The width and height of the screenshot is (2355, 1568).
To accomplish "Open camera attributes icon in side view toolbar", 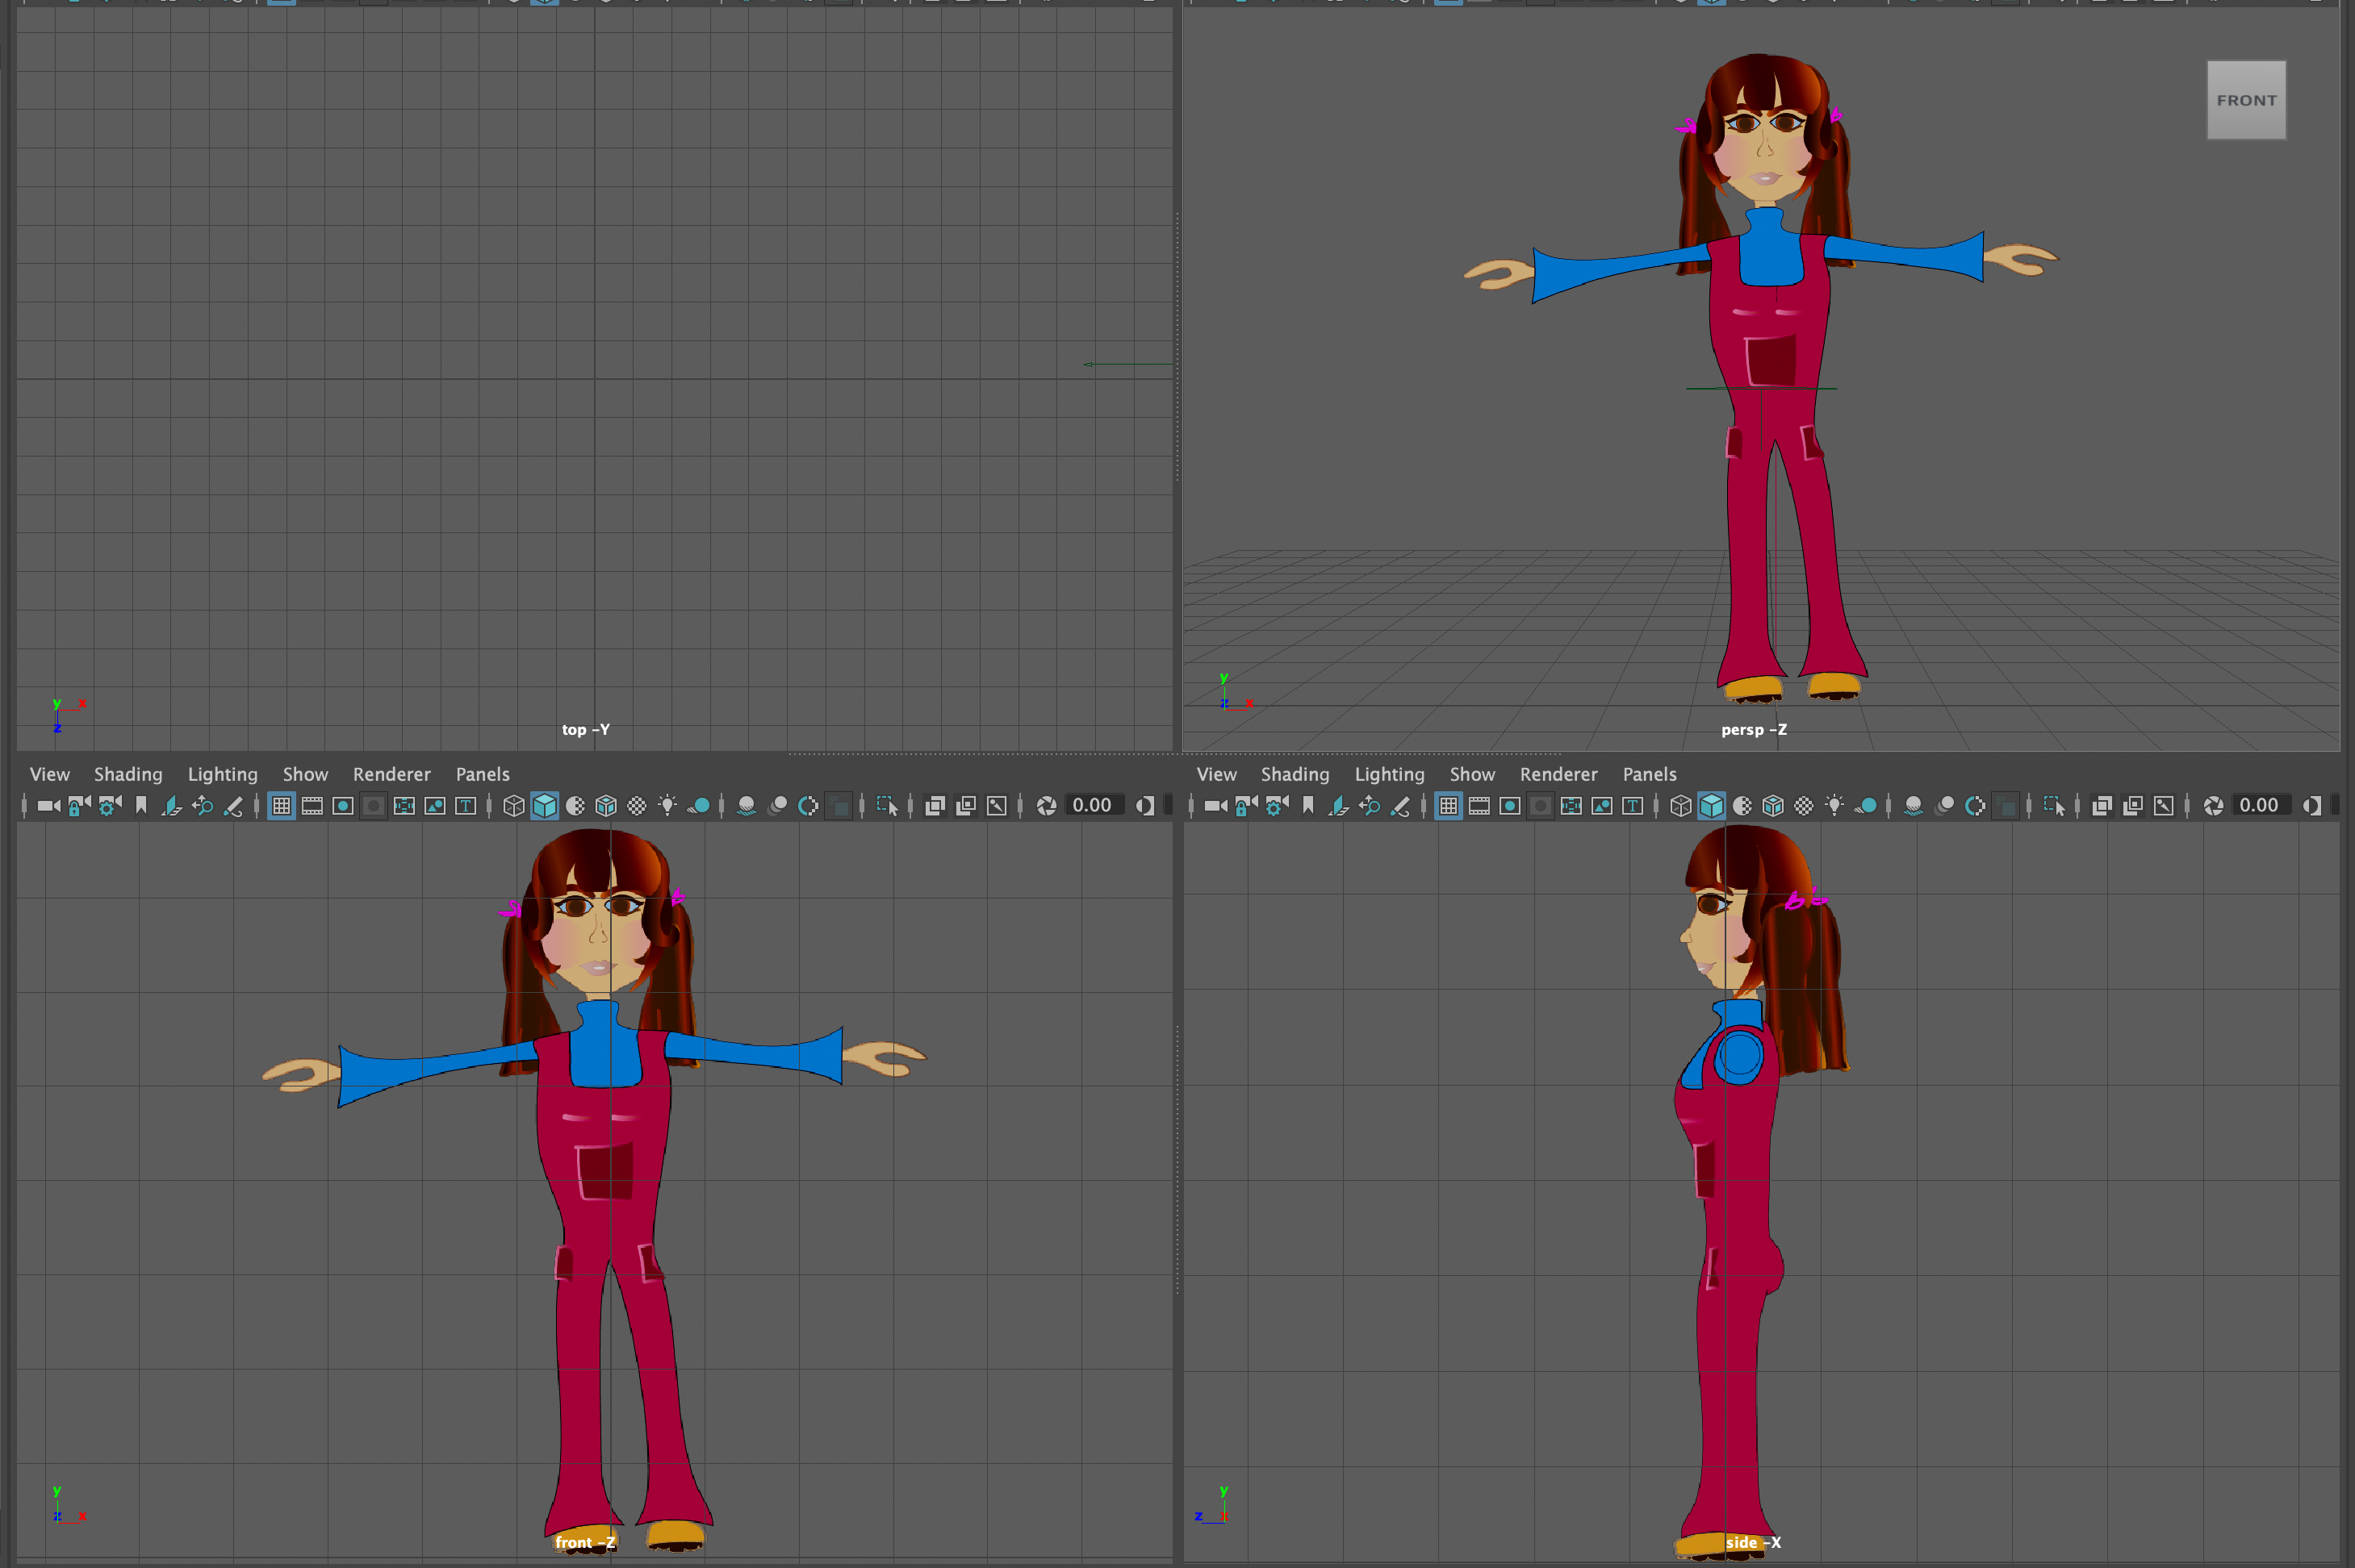I will tap(1277, 806).
